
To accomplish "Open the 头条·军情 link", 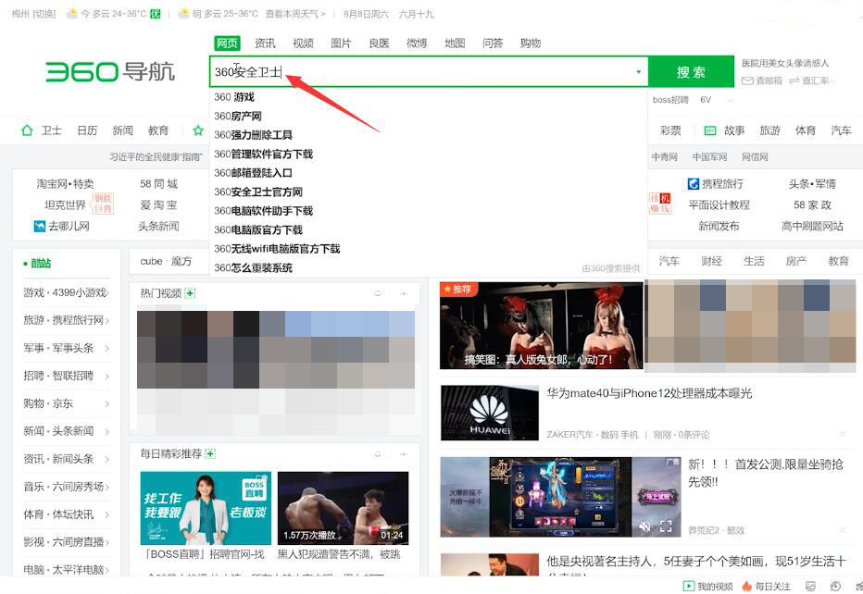I will [x=812, y=184].
